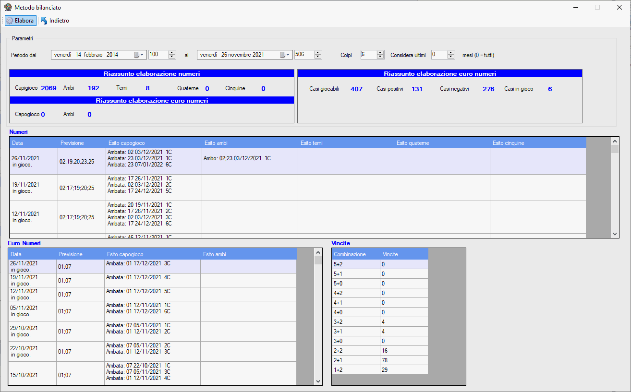The width and height of the screenshot is (631, 392).
Task: Click the Vincite column header
Action: tap(404, 254)
